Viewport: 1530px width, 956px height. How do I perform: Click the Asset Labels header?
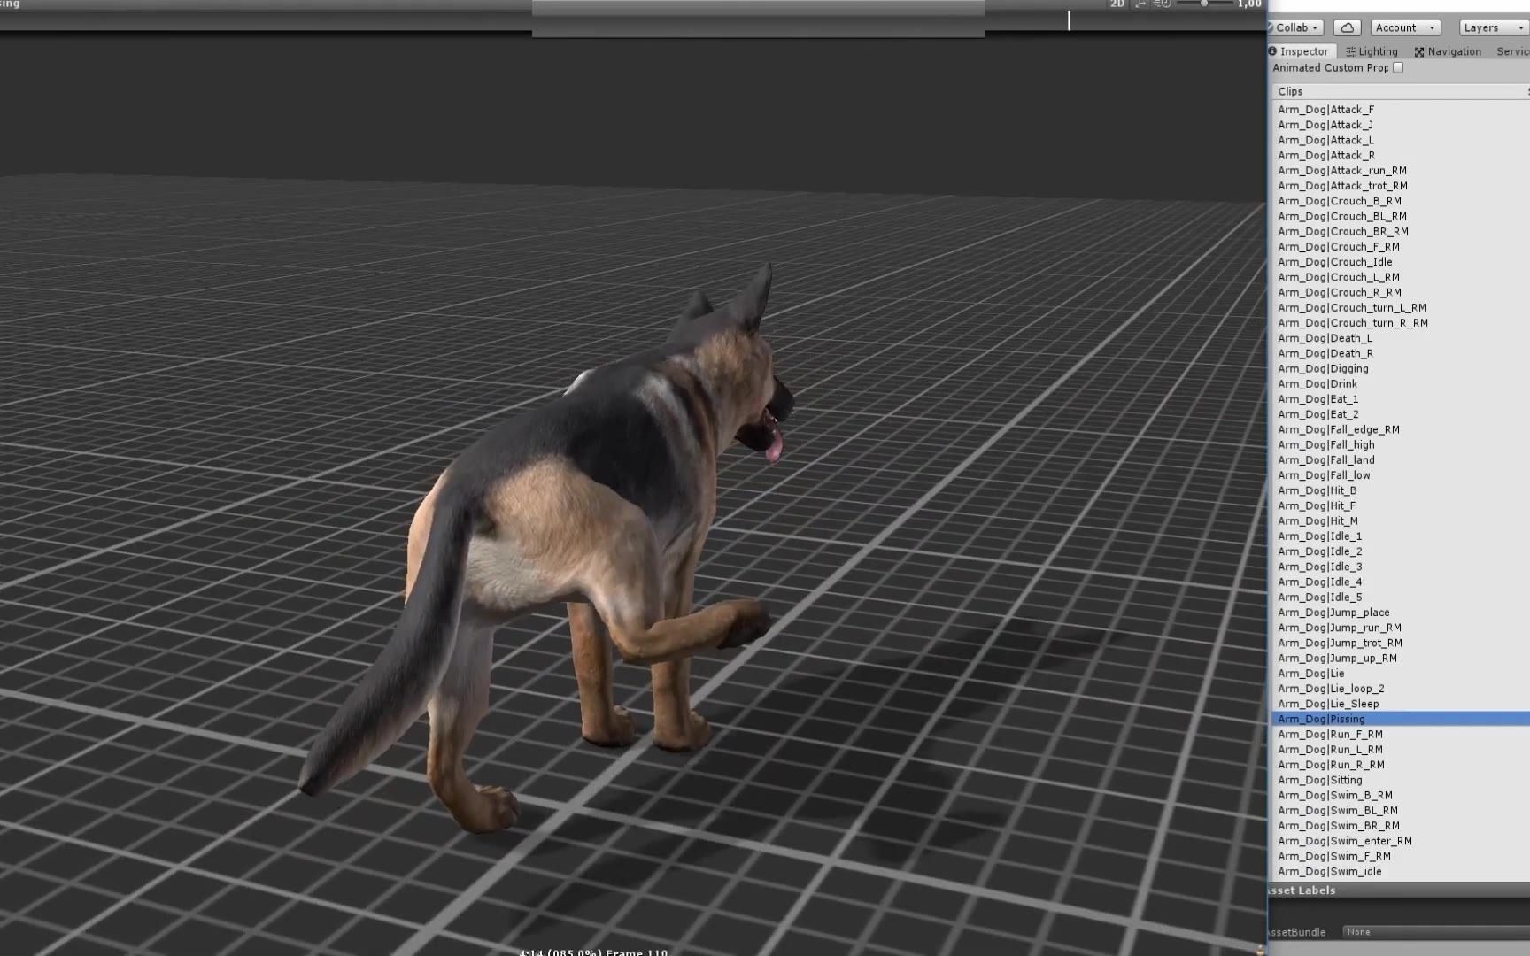1301,890
